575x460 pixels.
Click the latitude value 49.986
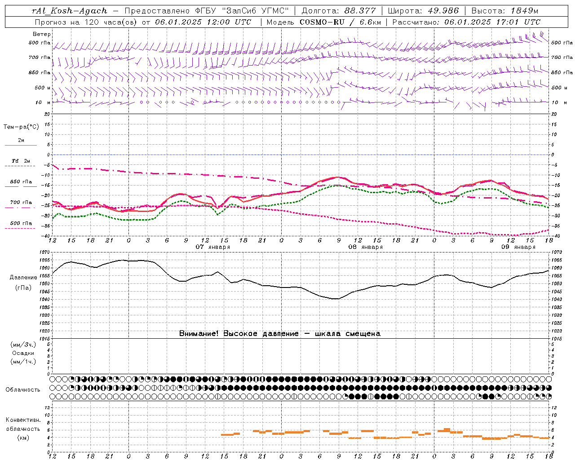click(x=443, y=11)
